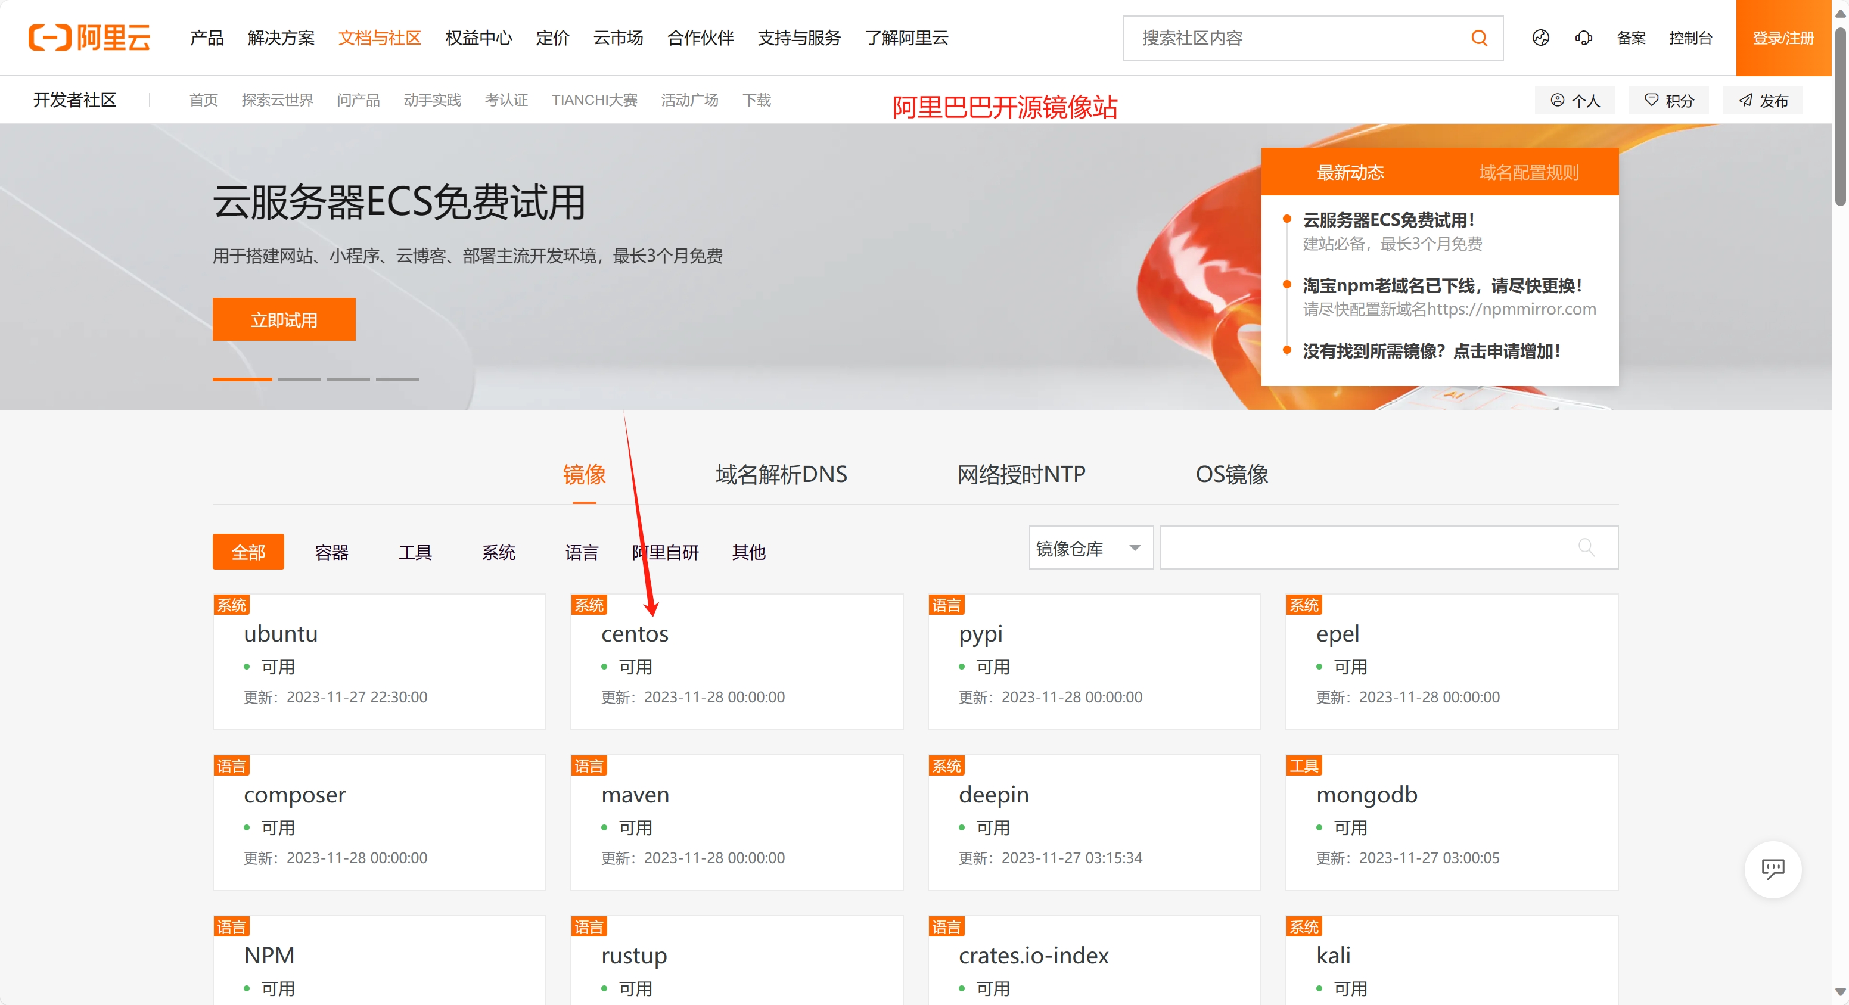Click the 立即试用 button
Image resolution: width=1849 pixels, height=1005 pixels.
284,320
